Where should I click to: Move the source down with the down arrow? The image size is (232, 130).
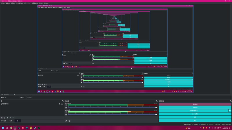tap(13, 118)
